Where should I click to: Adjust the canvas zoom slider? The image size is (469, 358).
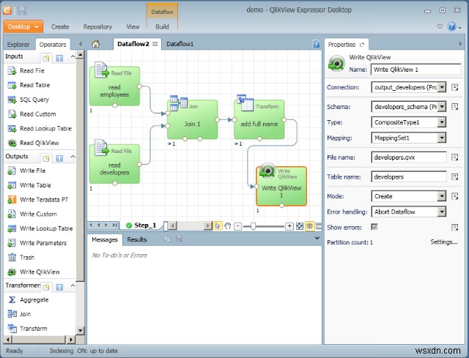(x=254, y=226)
